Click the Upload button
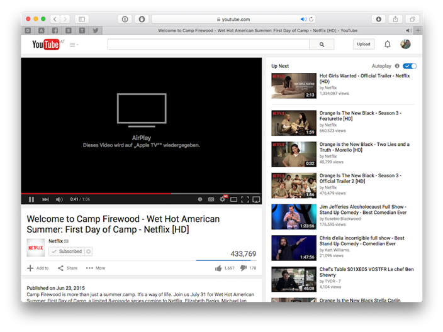443x332 pixels. (364, 44)
